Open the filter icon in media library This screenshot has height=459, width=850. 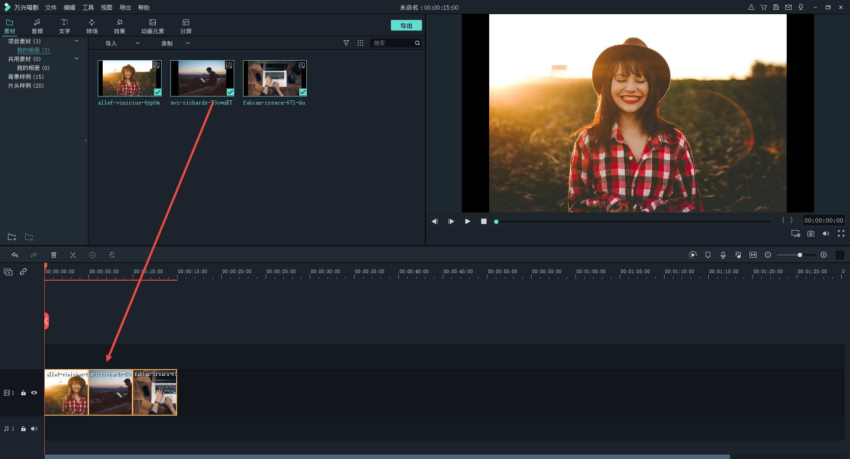point(346,43)
